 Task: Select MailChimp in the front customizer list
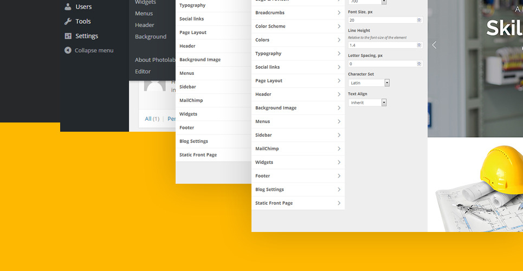(x=298, y=149)
